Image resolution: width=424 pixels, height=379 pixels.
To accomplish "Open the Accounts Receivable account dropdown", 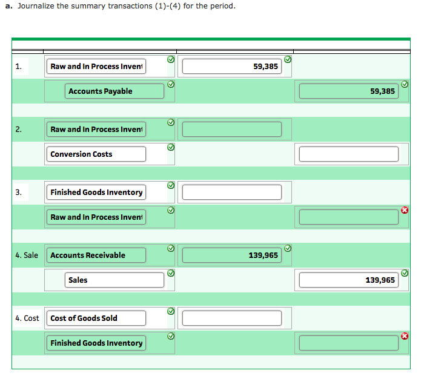I will pos(97,255).
